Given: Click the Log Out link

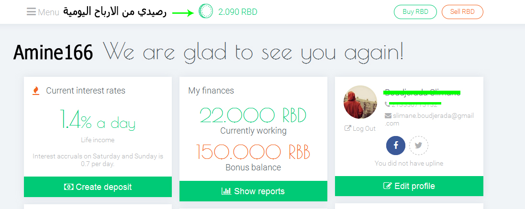Looking at the screenshot, I should (364, 128).
